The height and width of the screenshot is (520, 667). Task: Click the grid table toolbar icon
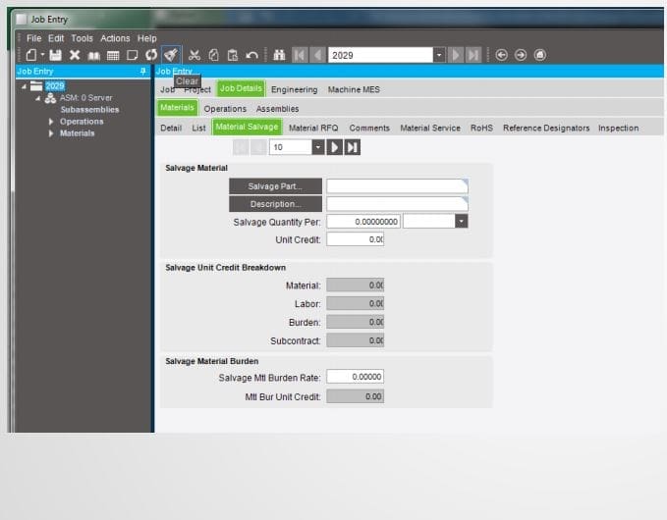click(113, 56)
